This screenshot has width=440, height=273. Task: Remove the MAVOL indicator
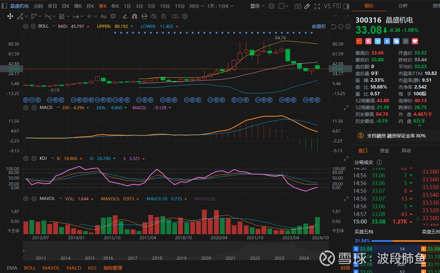pos(34,199)
